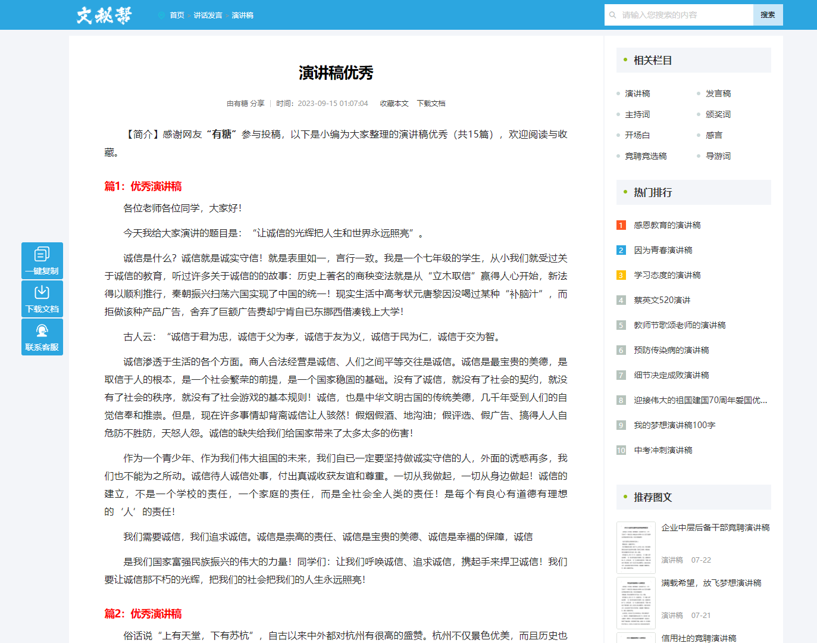Click the location pin icon beside 首页
Viewport: 817px width, 643px height.
coord(161,15)
